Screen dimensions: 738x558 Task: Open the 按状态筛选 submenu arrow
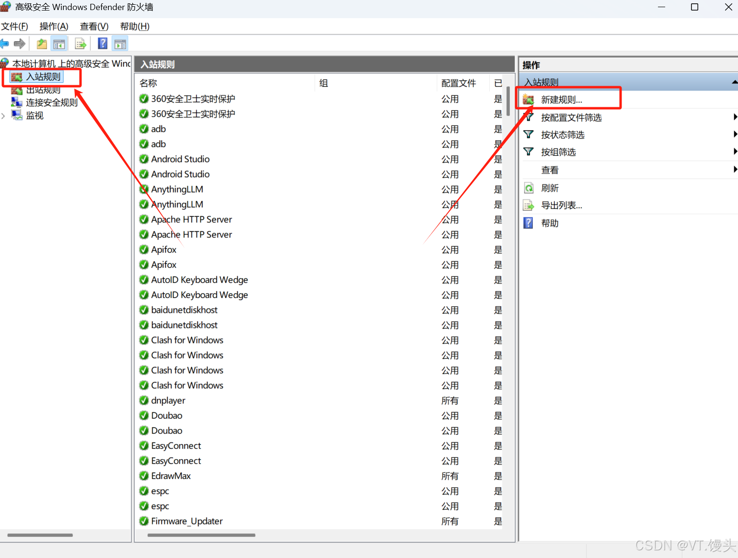(x=735, y=134)
